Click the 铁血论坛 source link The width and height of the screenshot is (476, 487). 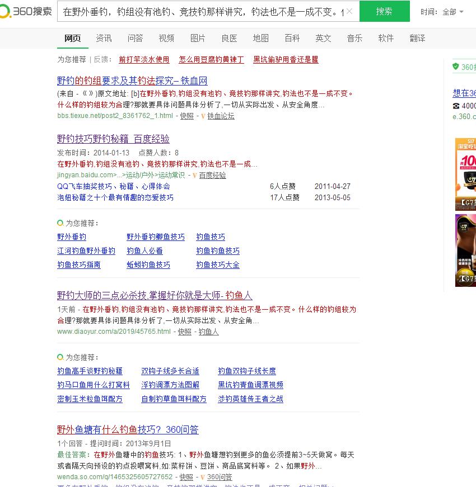tap(221, 116)
